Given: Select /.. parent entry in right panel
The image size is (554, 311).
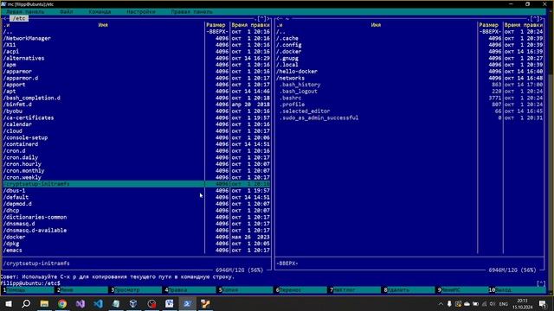Looking at the screenshot, I should pos(409,32).
